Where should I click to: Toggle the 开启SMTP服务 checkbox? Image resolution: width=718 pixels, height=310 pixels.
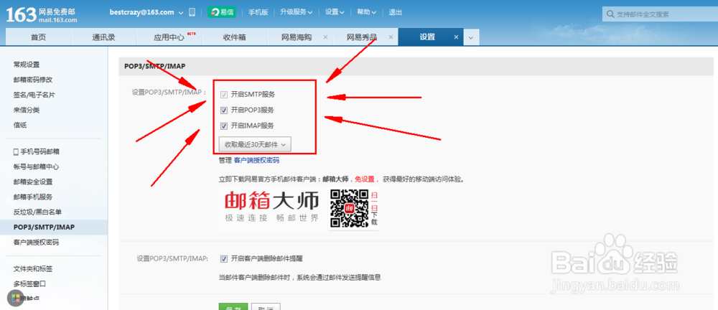[224, 95]
